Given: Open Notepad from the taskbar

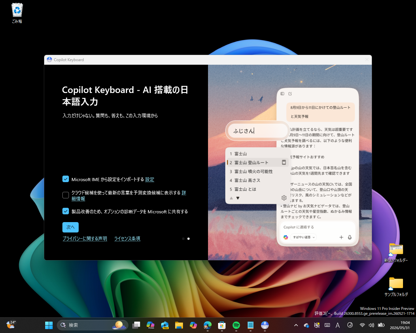Looking at the screenshot, I should coord(251,325).
